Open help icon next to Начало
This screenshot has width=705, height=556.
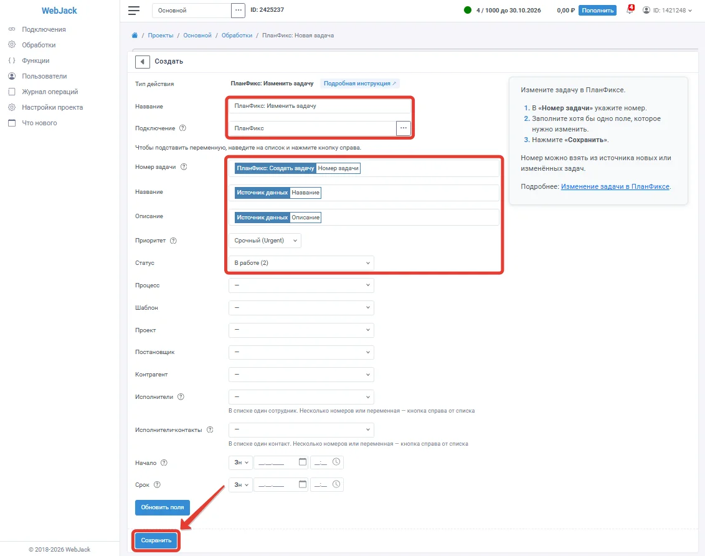point(164,463)
